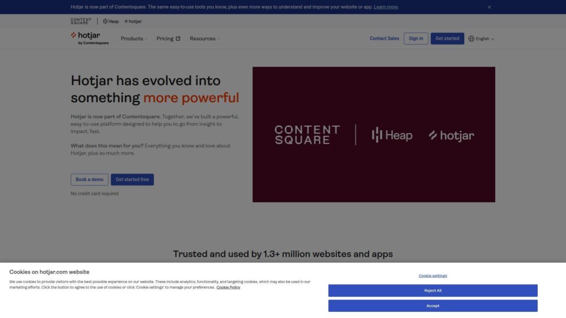Click the Book a demo button

click(x=90, y=179)
